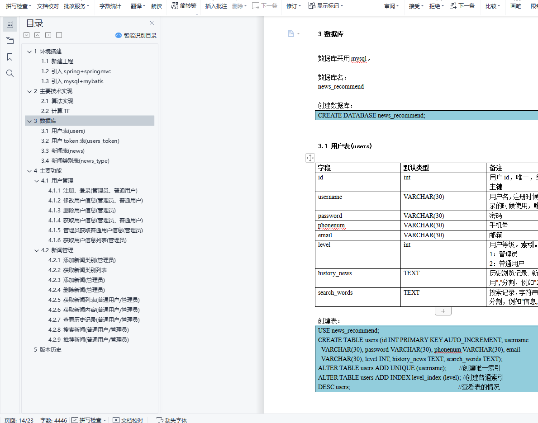Close the 目录 navigation pane
This screenshot has height=423, width=538.
(x=152, y=23)
